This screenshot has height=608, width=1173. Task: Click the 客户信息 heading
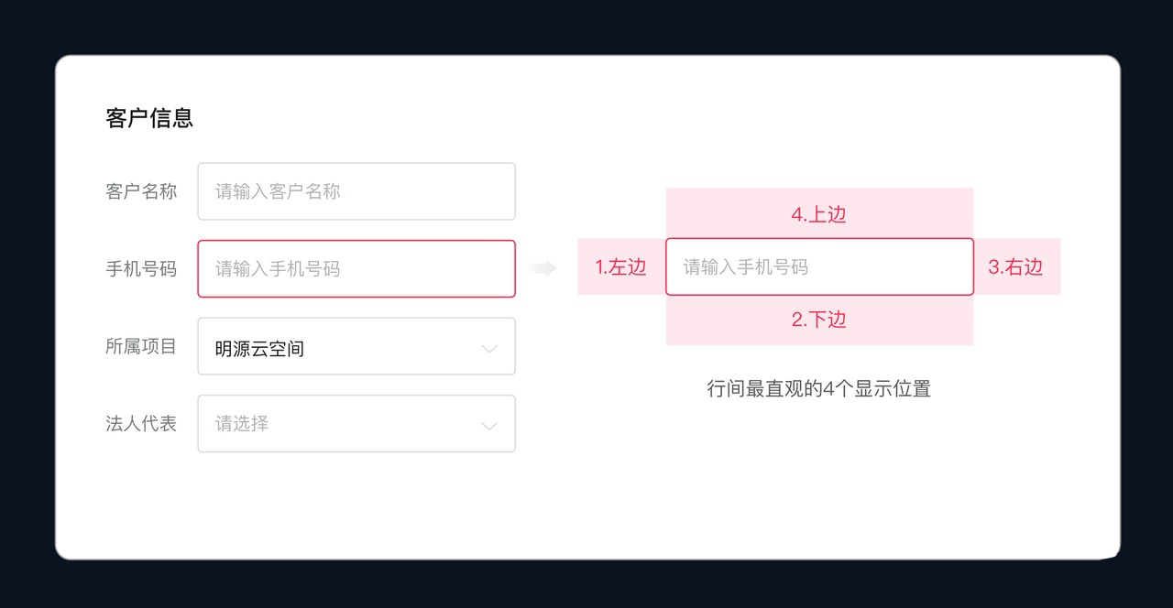click(x=149, y=118)
